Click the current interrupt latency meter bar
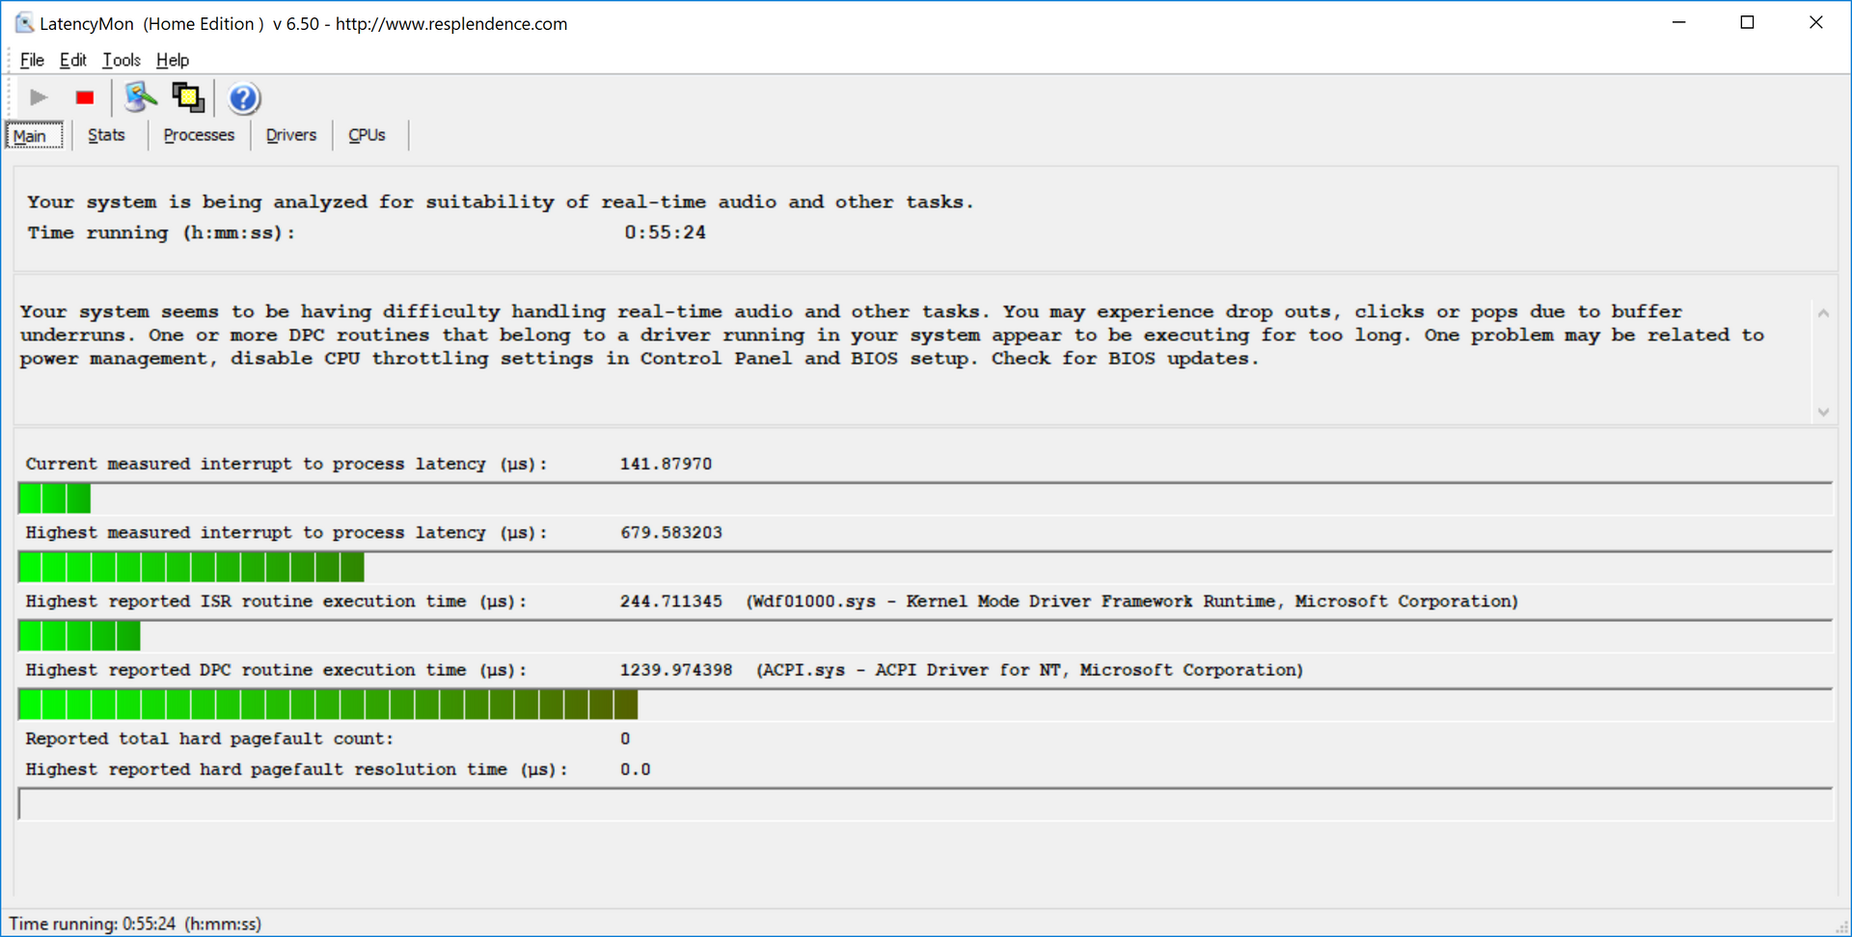Screen dimensions: 1852x937 click(x=925, y=498)
